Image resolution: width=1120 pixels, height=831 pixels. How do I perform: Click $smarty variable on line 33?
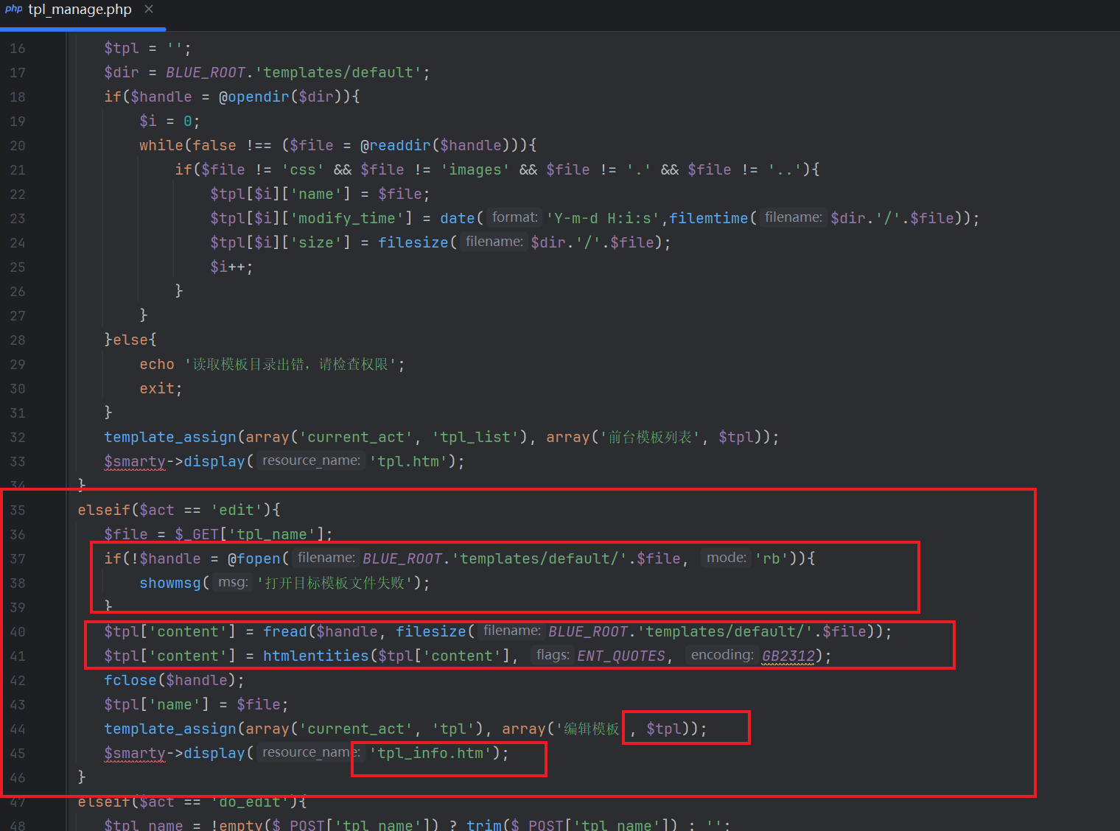[135, 461]
